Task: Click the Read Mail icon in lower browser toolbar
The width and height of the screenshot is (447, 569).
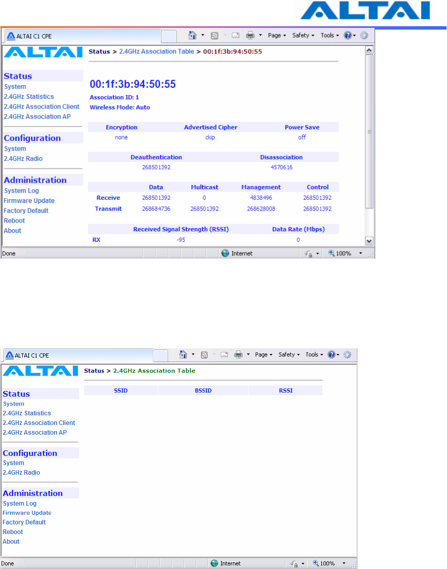Action: 224,354
